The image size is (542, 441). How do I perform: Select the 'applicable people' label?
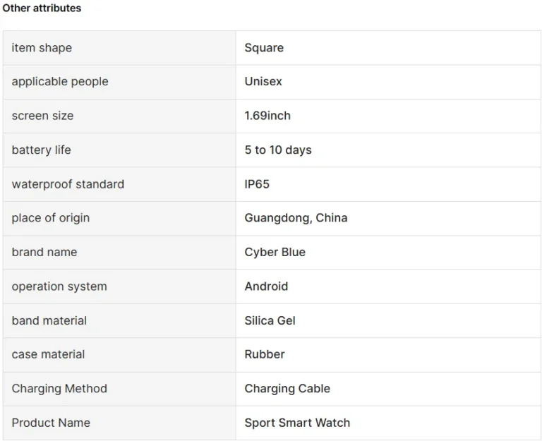click(x=60, y=82)
